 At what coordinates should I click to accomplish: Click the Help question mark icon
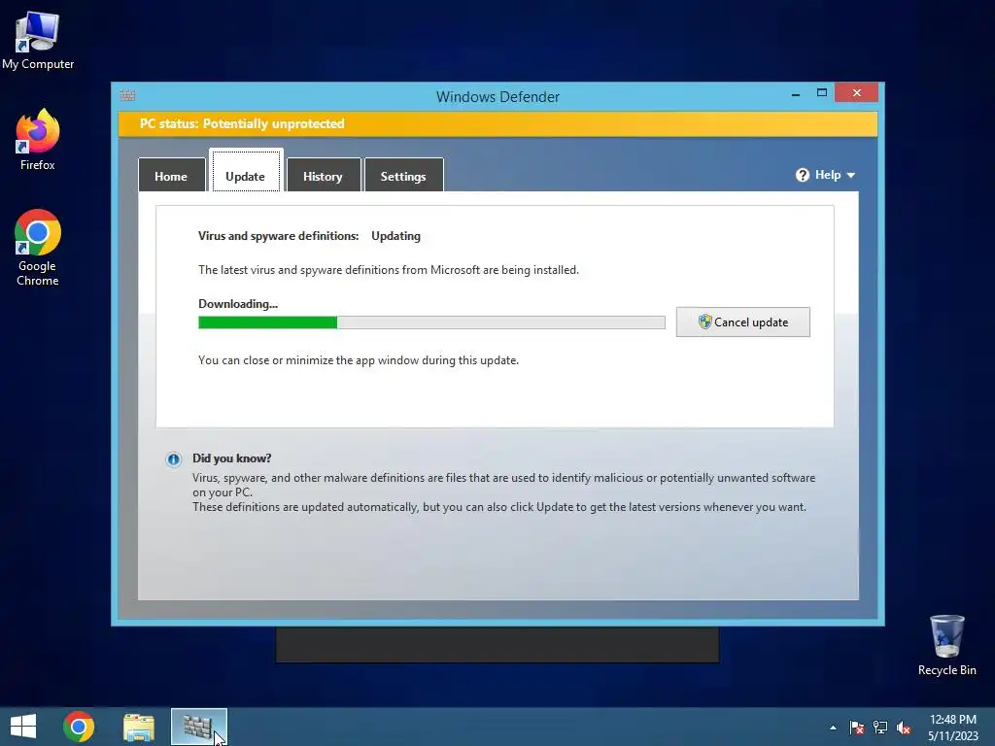tap(802, 175)
